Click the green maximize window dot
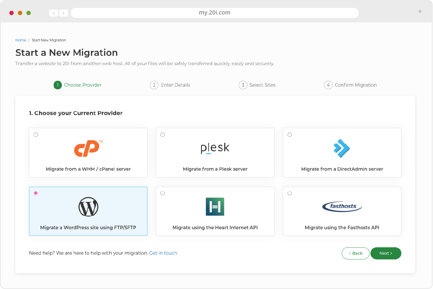Image resolution: width=433 pixels, height=289 pixels. point(29,13)
